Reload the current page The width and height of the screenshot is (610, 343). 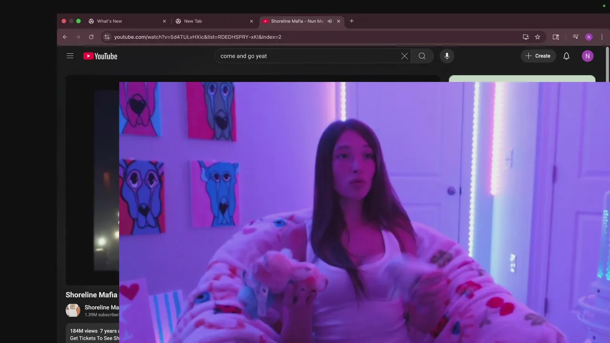click(x=91, y=37)
